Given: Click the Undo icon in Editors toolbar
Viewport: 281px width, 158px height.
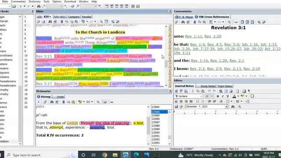Looking at the screenshot, I should (209, 91).
